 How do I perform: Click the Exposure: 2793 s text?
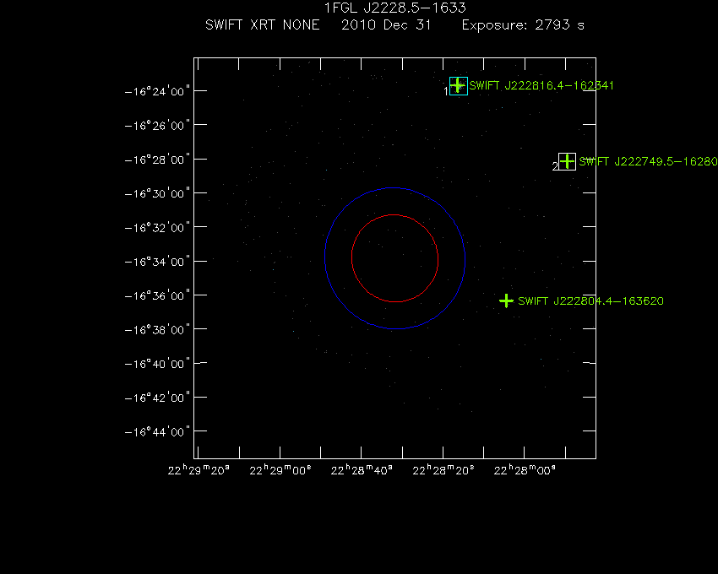(x=523, y=25)
